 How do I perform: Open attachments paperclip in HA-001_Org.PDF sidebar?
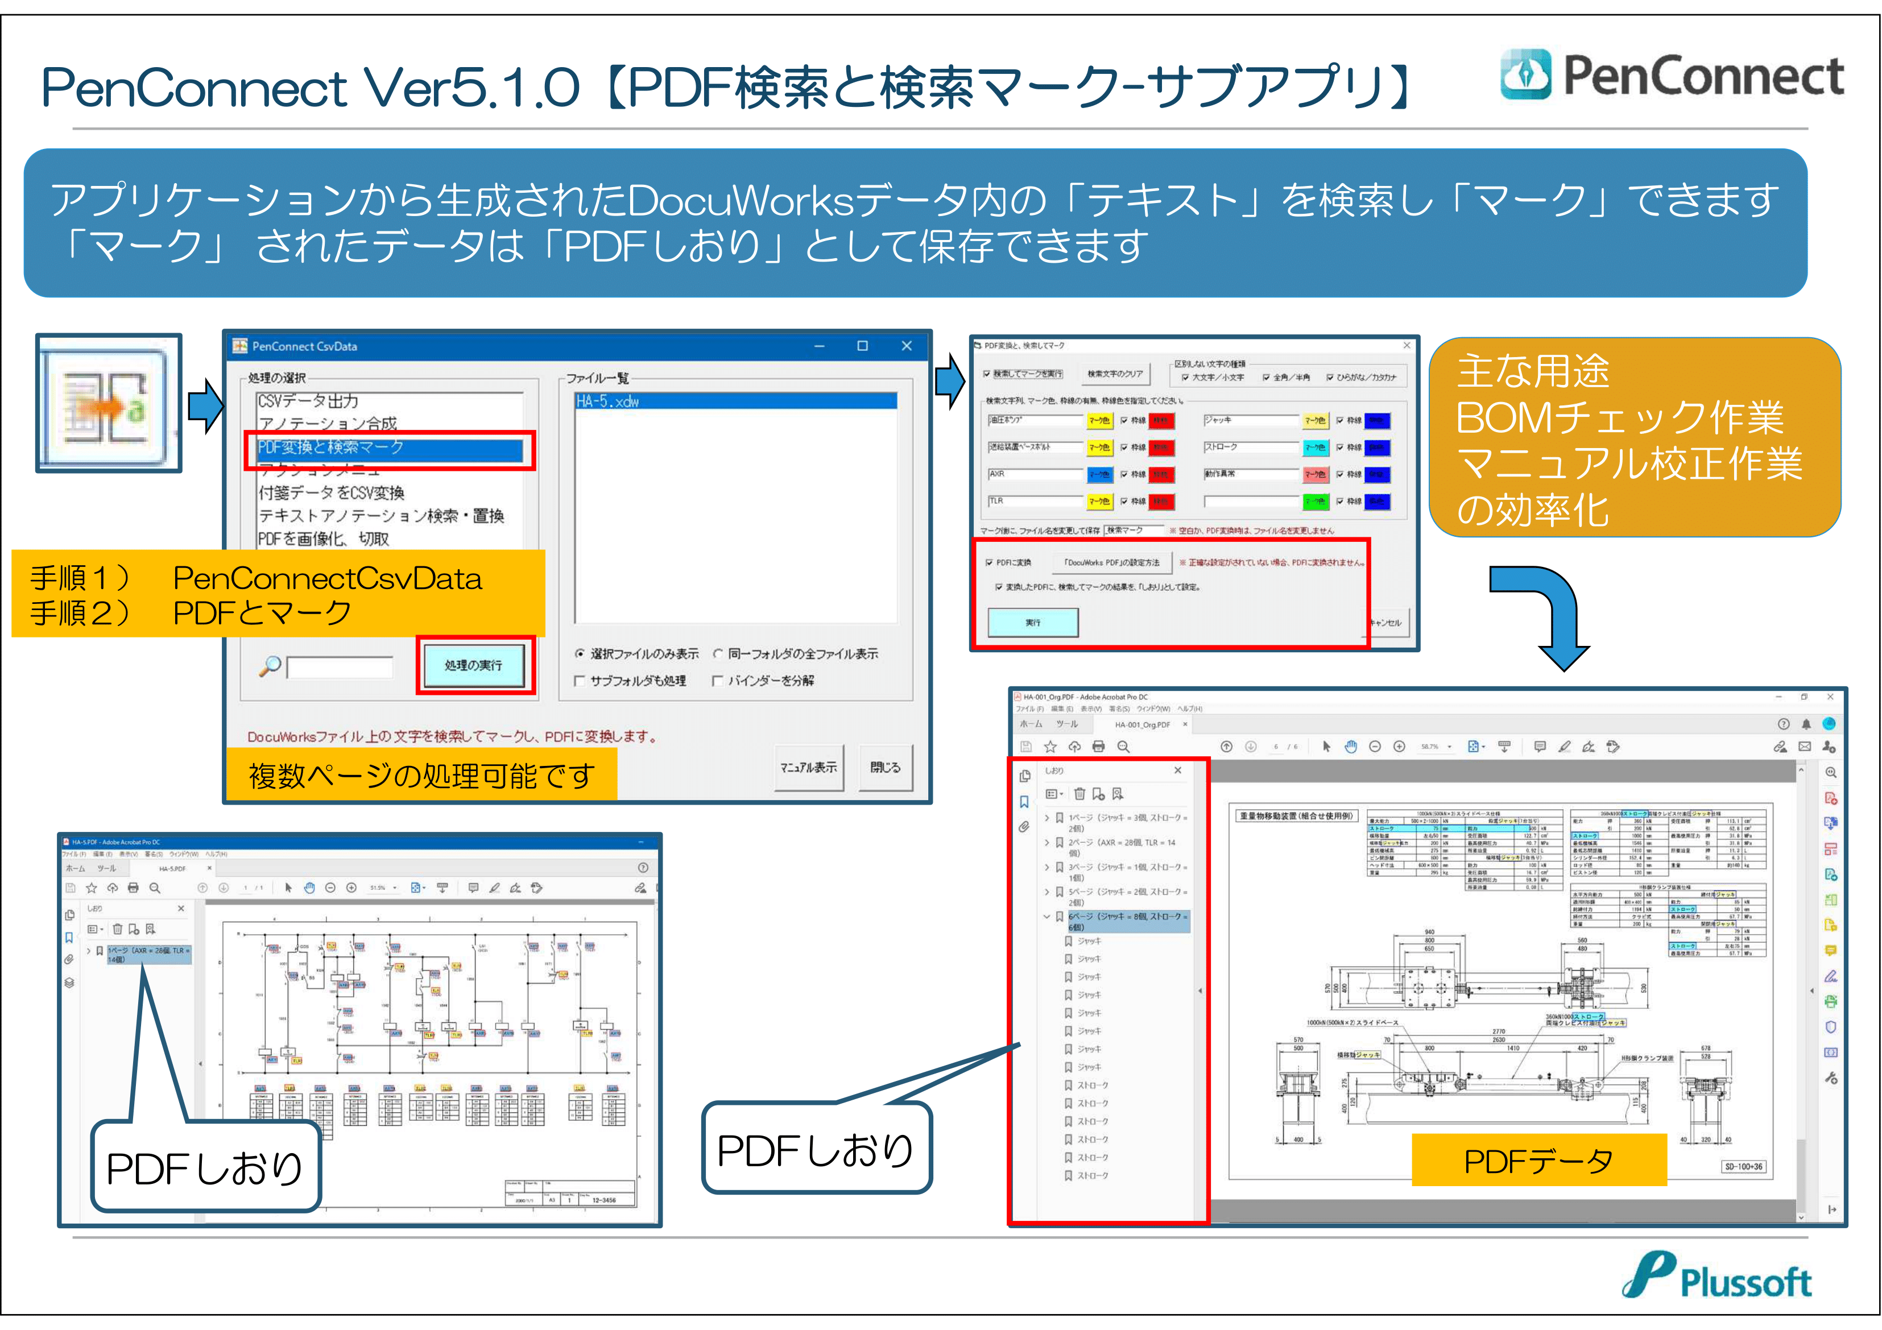[x=1025, y=827]
